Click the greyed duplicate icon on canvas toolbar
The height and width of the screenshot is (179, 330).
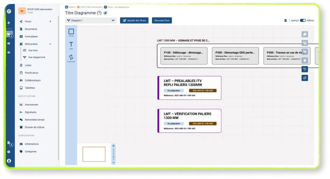[304, 34]
